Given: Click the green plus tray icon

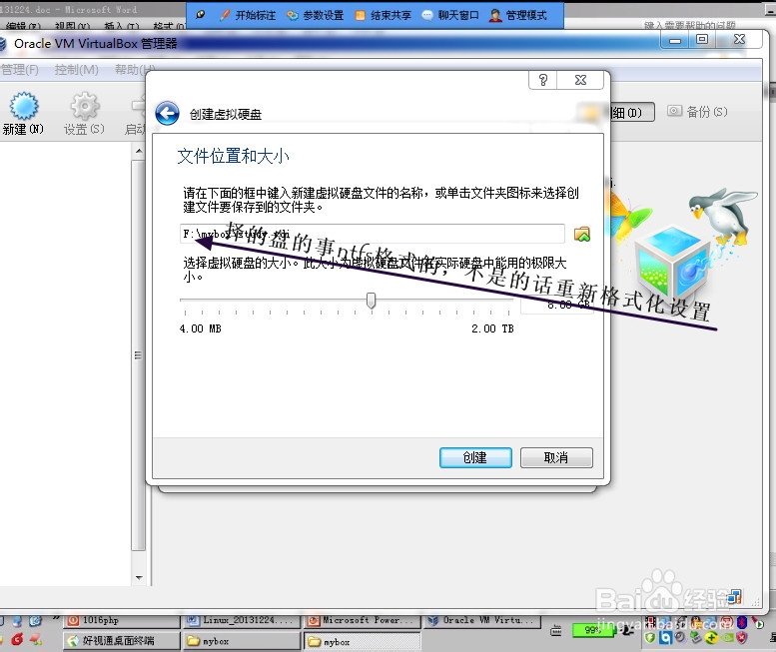Looking at the screenshot, I should click(x=712, y=638).
